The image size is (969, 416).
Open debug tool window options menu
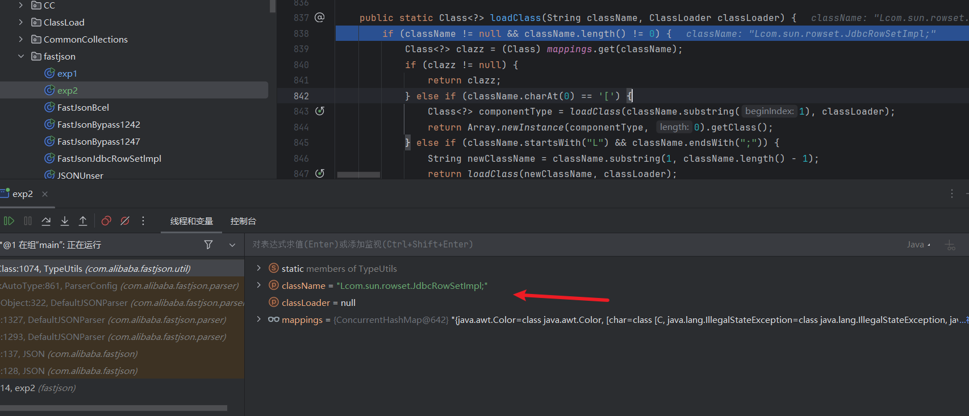click(952, 194)
